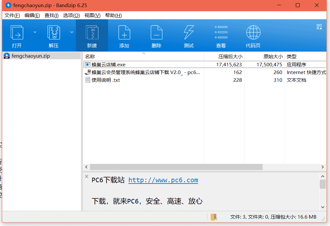This screenshot has height=226, width=330.
Task: Click the status bar text 文件: 3, 文件夹: 0
Action: pyautogui.click(x=249, y=217)
